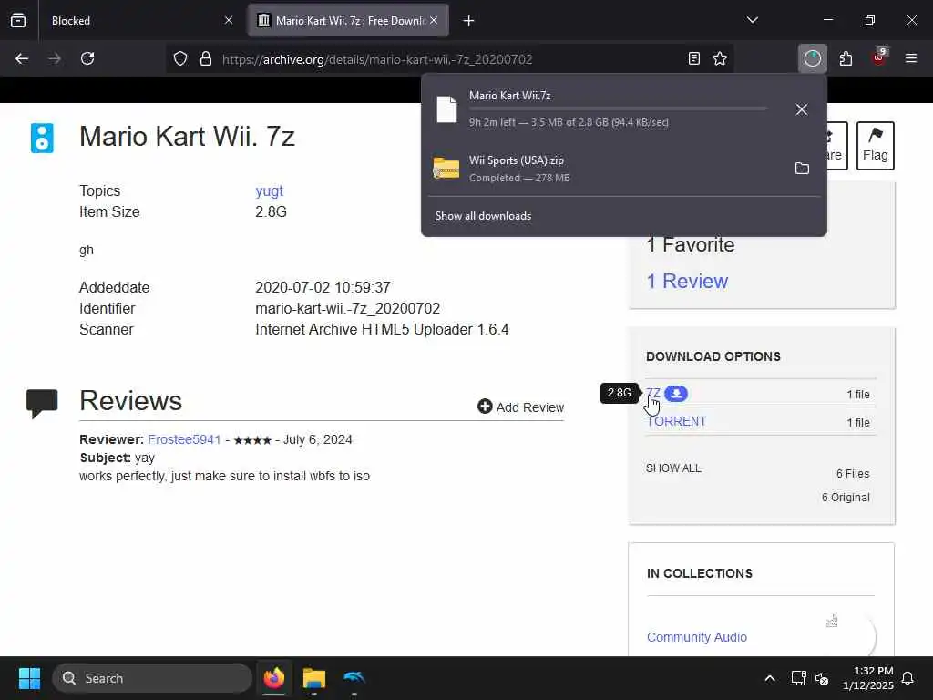Cancel the Mario Kart Wii.7z download
The width and height of the screenshot is (933, 700).
click(802, 109)
